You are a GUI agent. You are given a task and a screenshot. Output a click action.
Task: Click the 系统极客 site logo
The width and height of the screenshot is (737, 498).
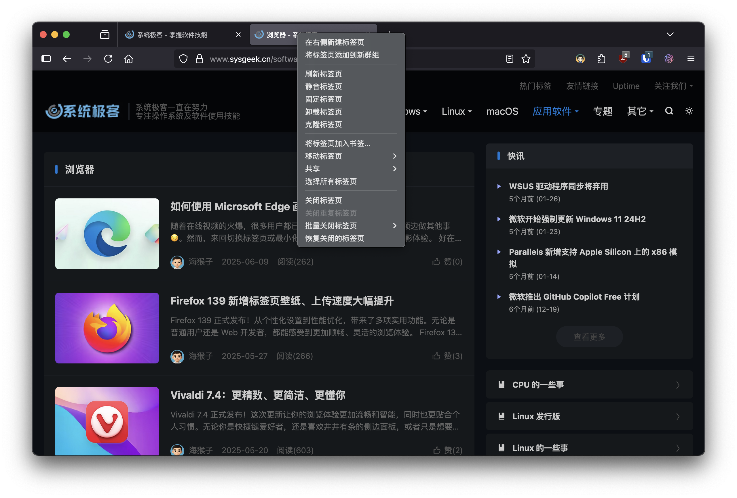click(82, 112)
